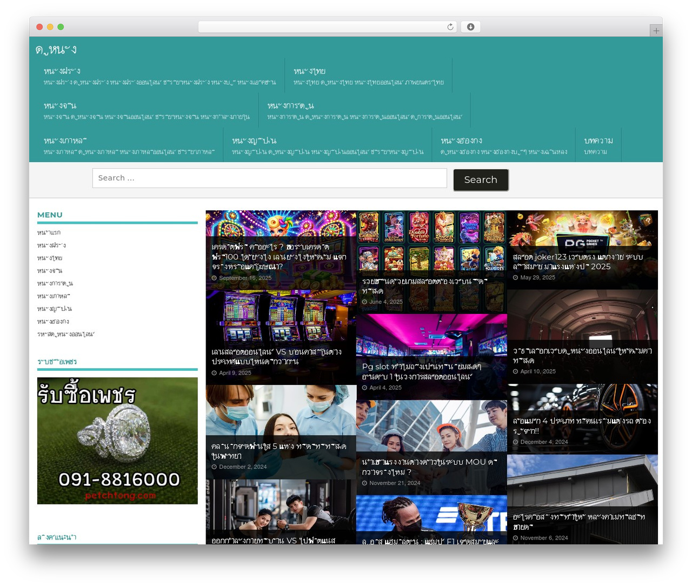Click the clock icon beside December 4, 2024
Screen dimensions: 692x586
click(x=515, y=442)
